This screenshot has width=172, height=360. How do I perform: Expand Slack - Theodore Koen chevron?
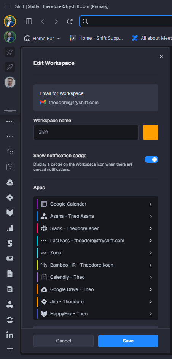[151, 228]
